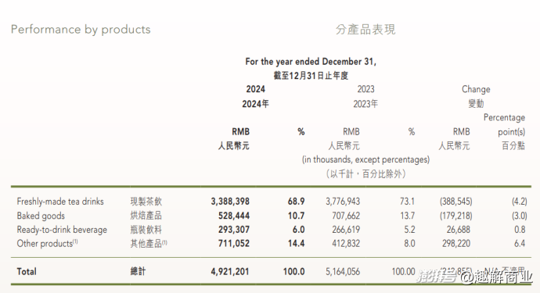The width and height of the screenshot is (540, 293).
Task: Select Other products row label
Action: [47, 244]
